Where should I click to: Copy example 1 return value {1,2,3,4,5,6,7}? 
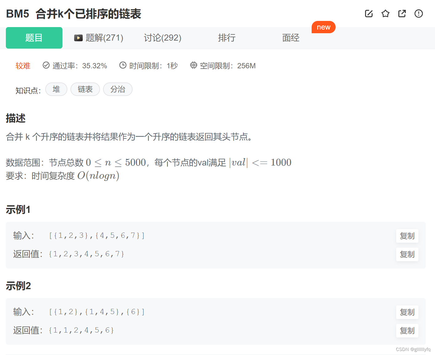(x=407, y=254)
